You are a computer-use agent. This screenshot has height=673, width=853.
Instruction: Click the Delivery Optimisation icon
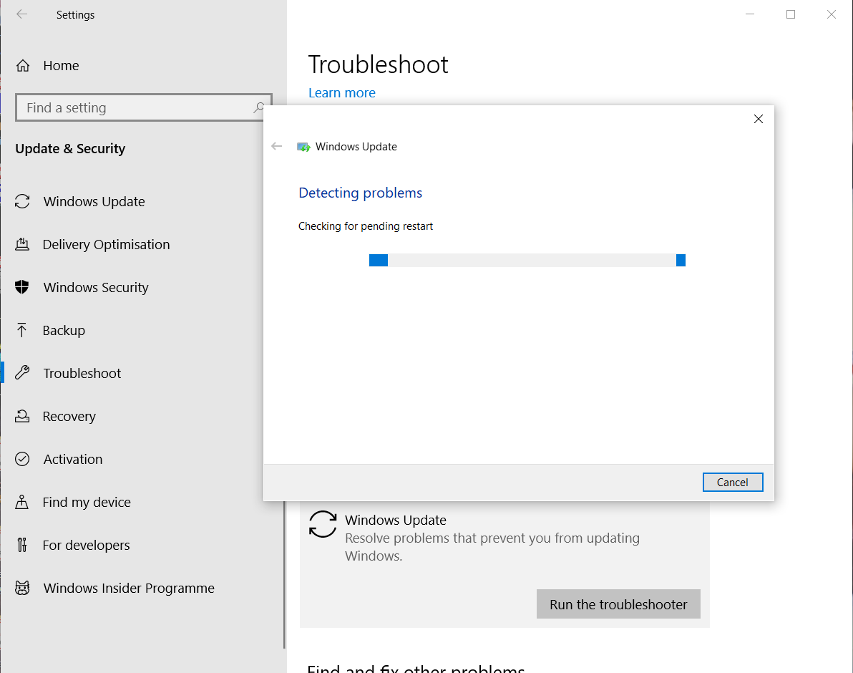(22, 244)
